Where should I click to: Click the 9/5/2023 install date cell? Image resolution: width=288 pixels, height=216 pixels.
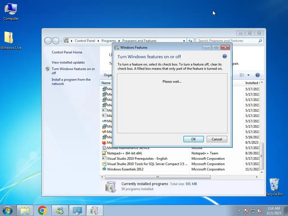[252, 143]
